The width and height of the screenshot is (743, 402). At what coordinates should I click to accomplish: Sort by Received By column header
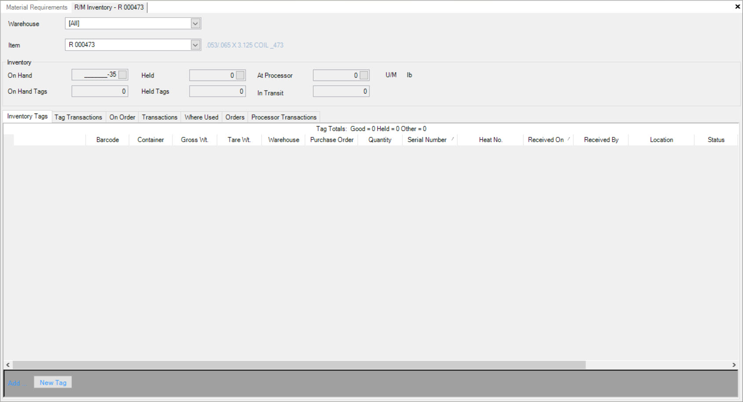click(x=601, y=140)
